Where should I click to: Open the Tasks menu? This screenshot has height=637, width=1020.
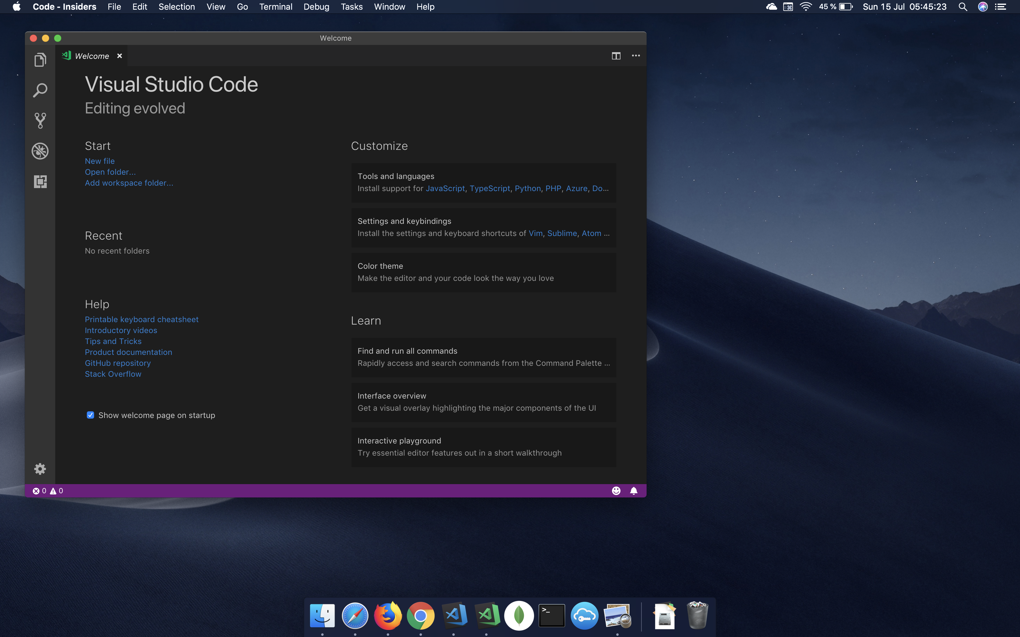(x=352, y=7)
